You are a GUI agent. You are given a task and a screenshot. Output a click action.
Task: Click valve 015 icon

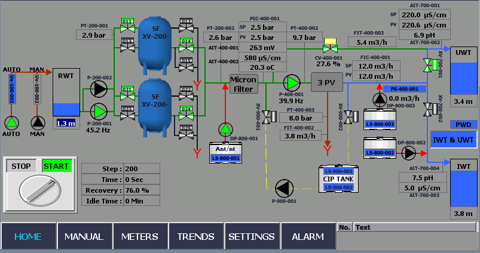[186, 64]
